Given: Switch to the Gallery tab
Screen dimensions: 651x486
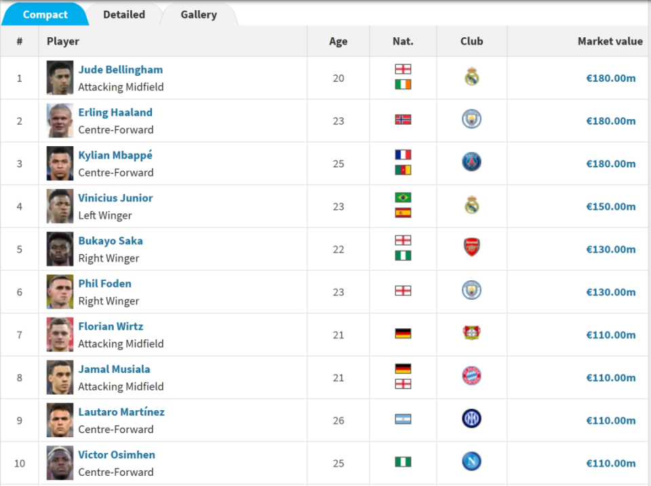Looking at the screenshot, I should (199, 14).
